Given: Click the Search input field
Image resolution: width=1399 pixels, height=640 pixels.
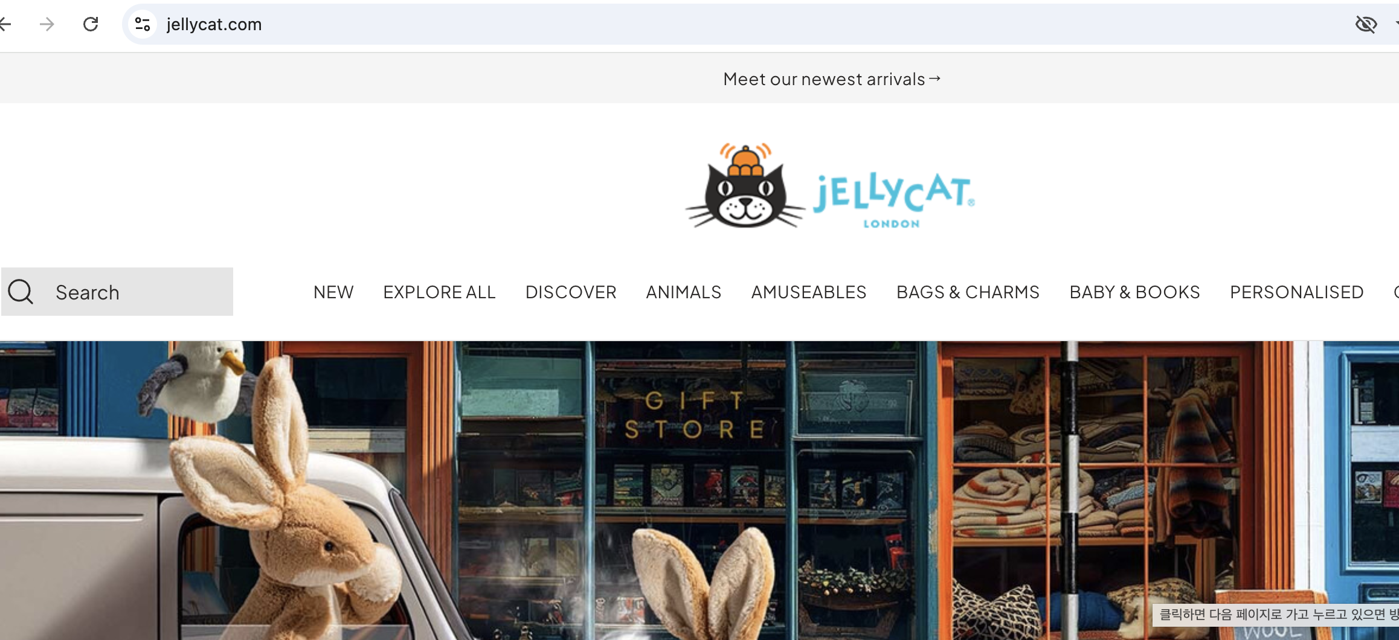Looking at the screenshot, I should coord(117,292).
